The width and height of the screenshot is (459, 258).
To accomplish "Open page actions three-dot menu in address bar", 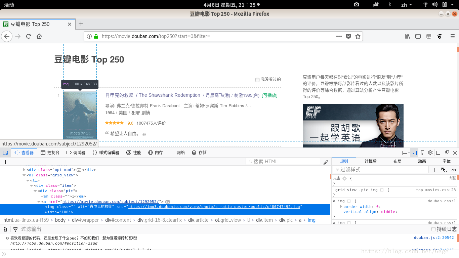I will [339, 36].
